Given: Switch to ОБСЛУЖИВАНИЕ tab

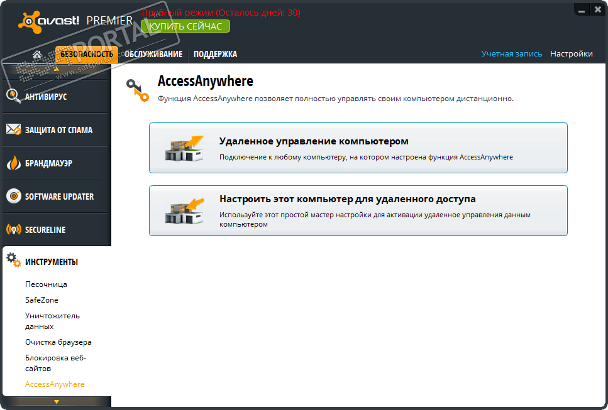Looking at the screenshot, I should [153, 54].
